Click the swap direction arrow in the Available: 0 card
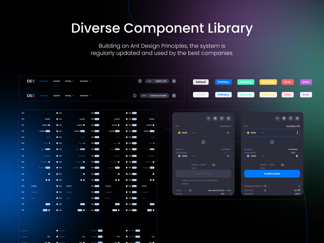Screen dimensions: 324x243 coord(203,142)
